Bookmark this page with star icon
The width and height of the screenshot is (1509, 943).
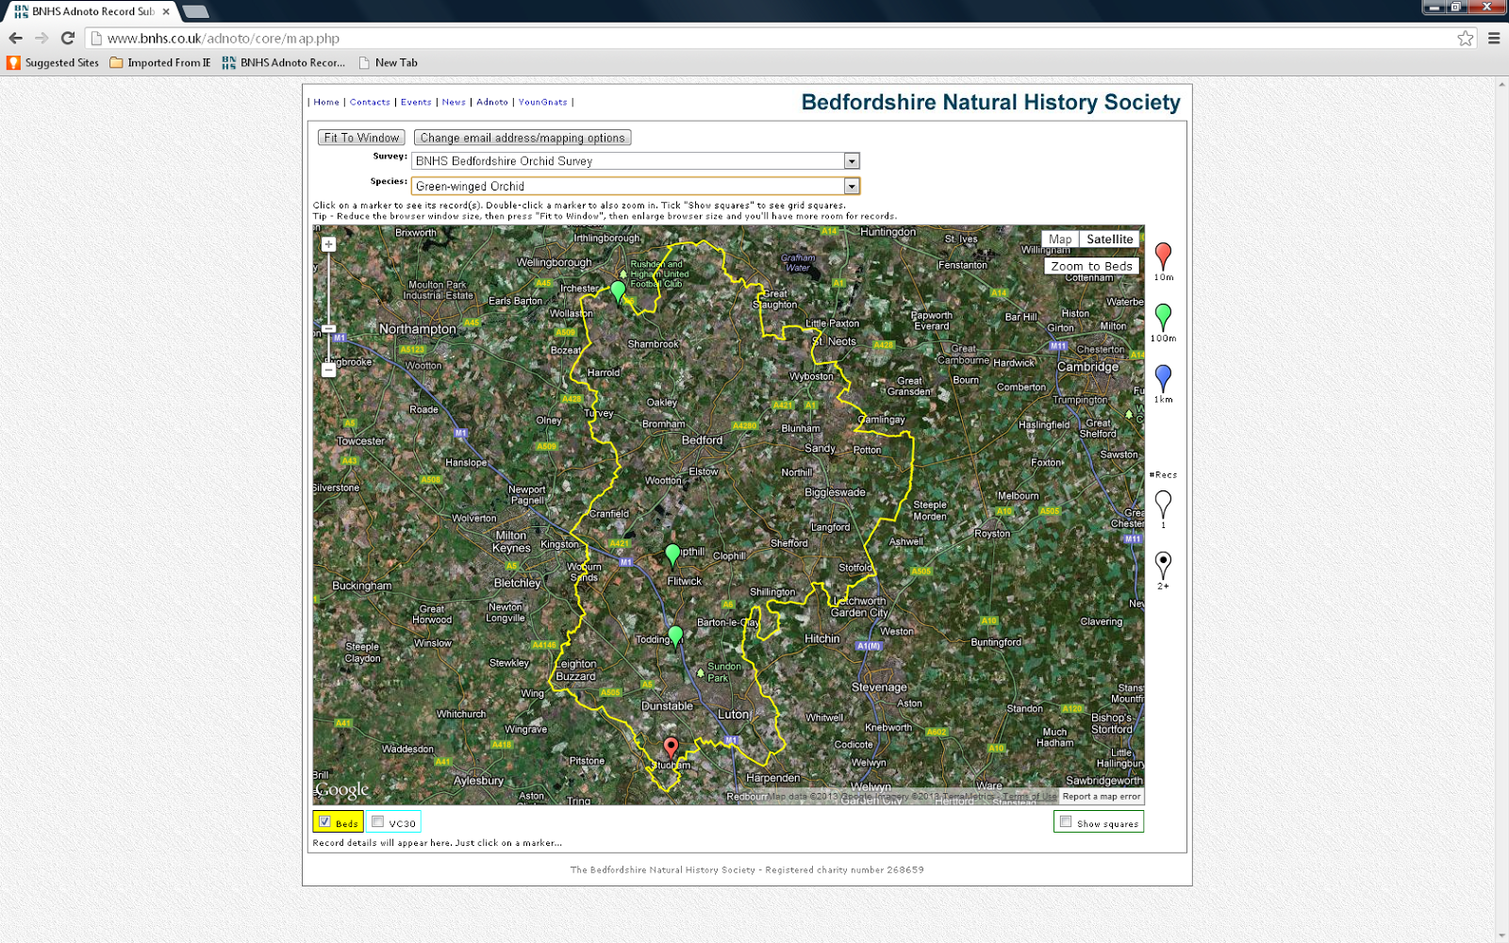1465,38
